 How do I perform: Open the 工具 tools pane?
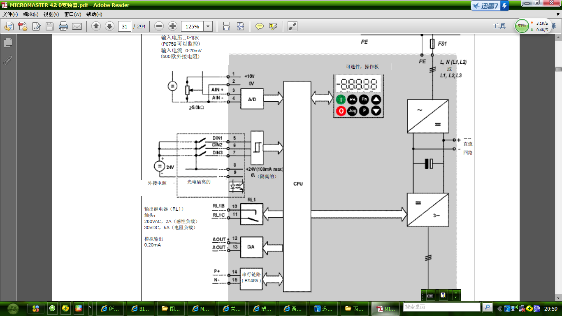point(499,26)
